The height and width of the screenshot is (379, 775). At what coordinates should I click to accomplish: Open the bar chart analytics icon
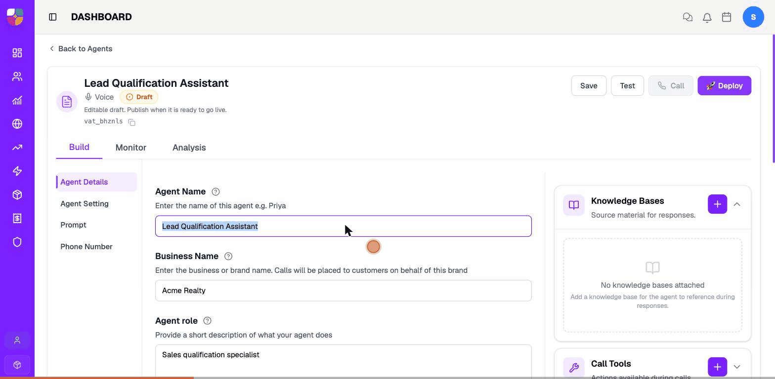coord(17,100)
